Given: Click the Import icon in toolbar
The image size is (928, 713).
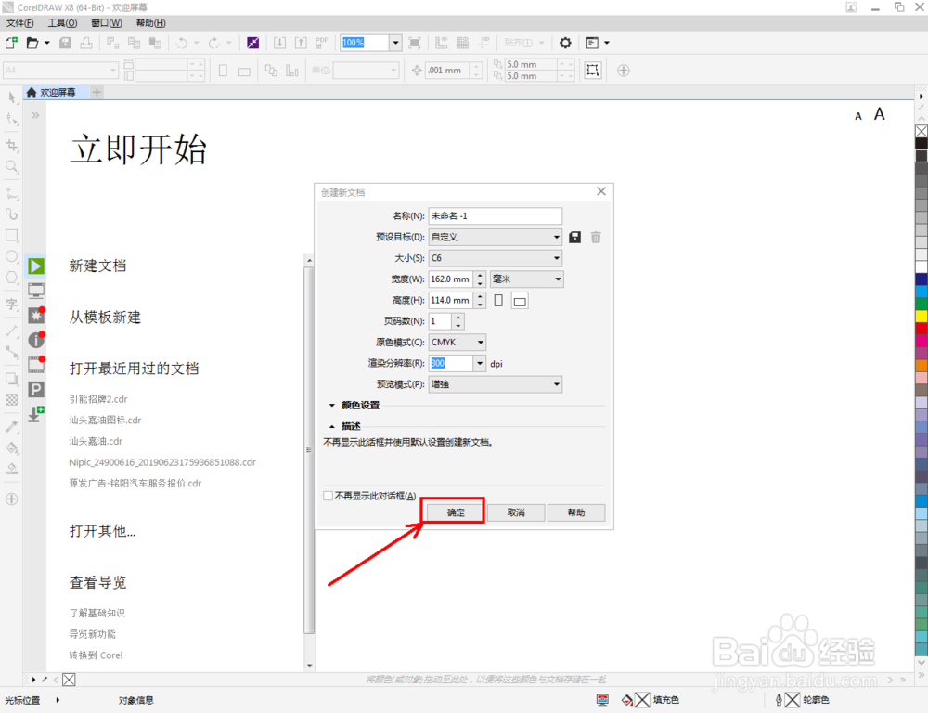Looking at the screenshot, I should [x=280, y=43].
